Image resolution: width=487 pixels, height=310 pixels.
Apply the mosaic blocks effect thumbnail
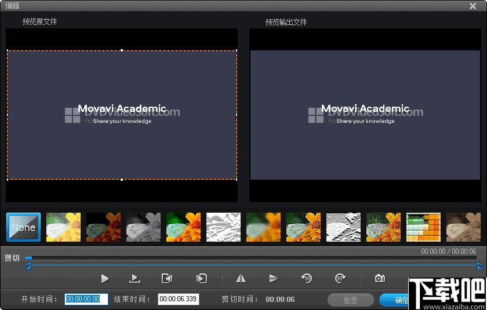(424, 227)
